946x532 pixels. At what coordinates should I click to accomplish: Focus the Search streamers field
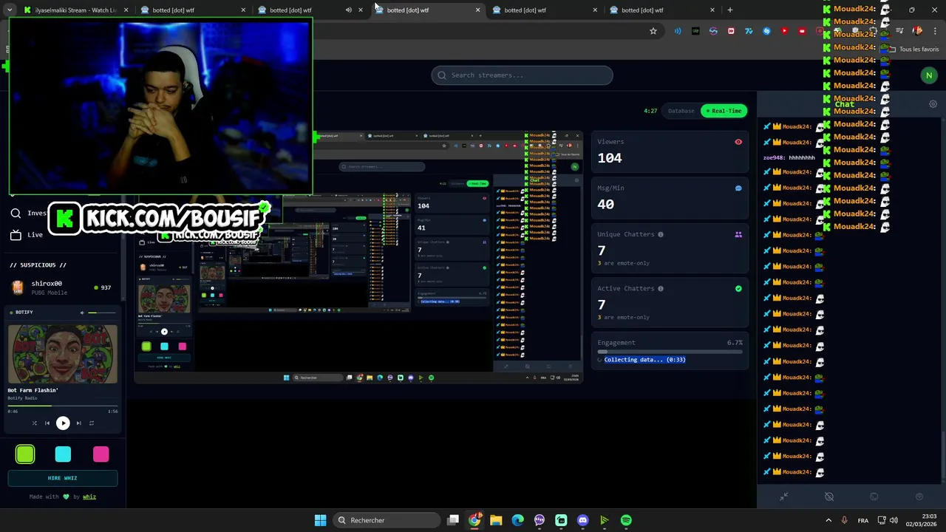pos(523,75)
